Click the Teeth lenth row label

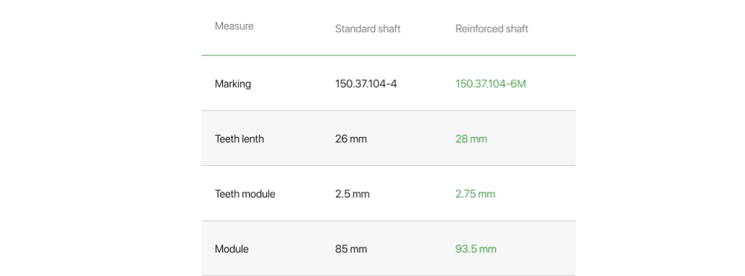tap(239, 139)
